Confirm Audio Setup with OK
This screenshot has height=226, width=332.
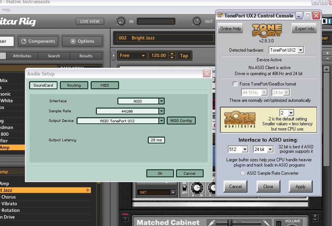coord(160,173)
